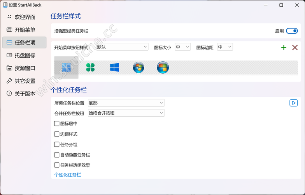Click the StartAllBack app icon in title bar

click(5, 5)
